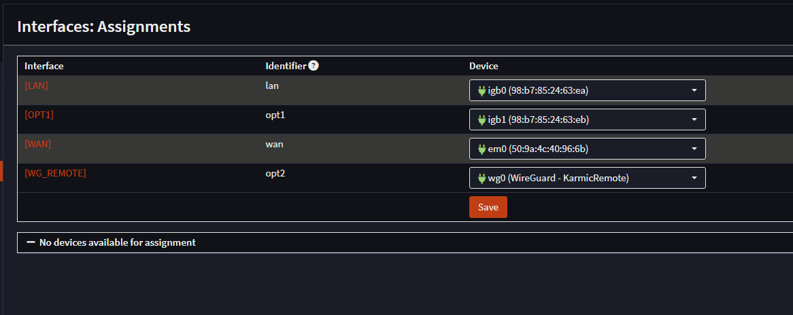Click the 'Device' column header

pos(484,66)
